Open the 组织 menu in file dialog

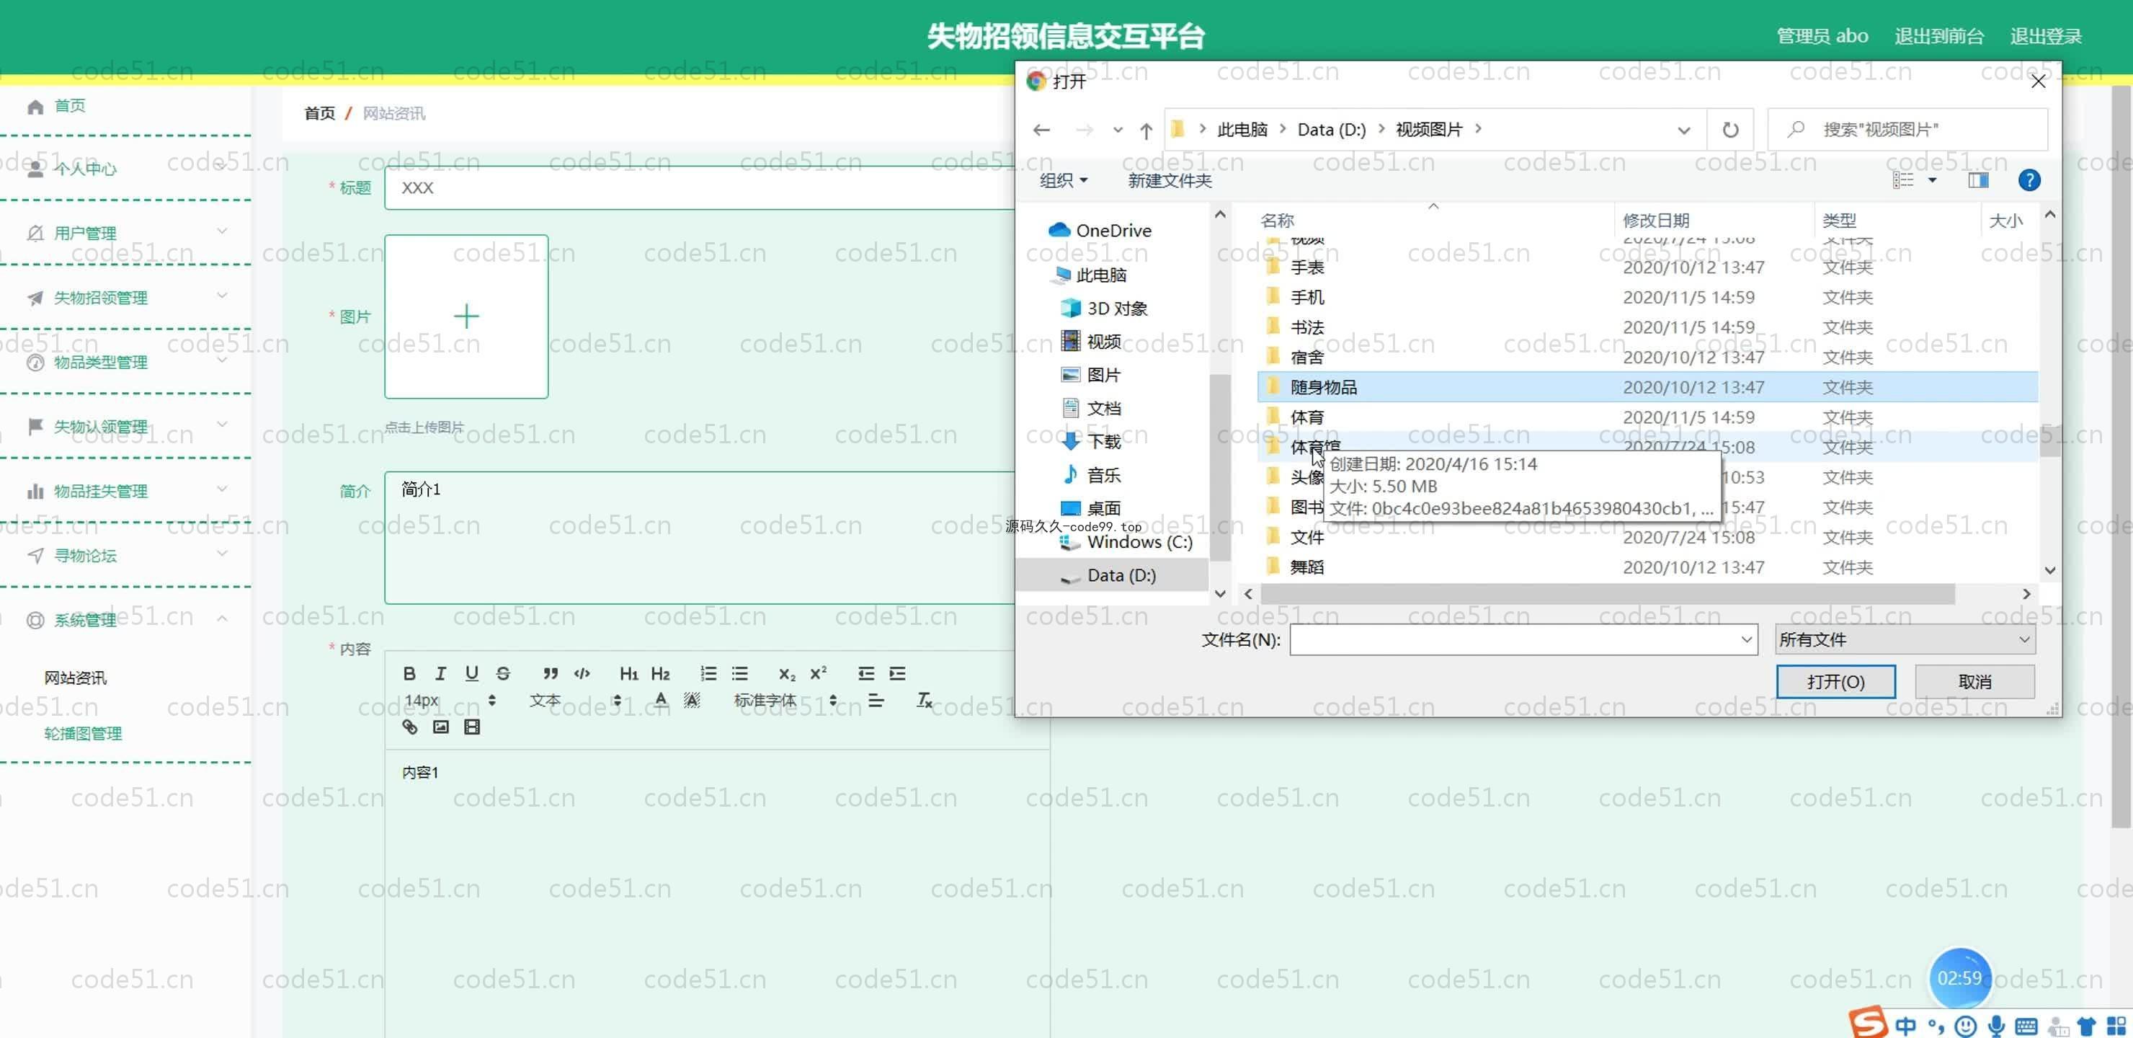tap(1063, 181)
